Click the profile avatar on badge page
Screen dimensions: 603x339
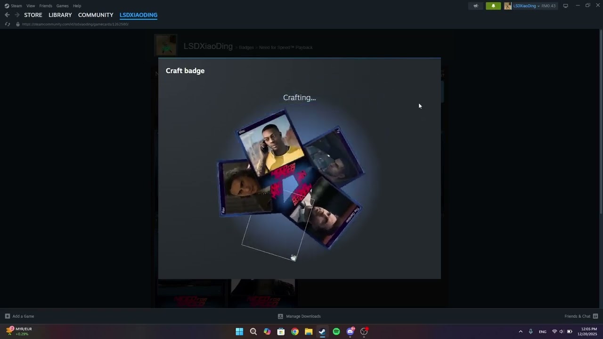pos(166,45)
